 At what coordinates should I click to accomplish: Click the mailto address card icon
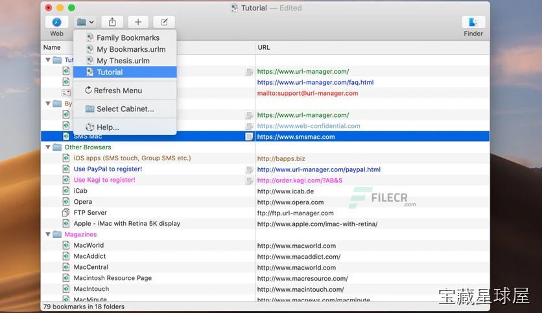pos(66,92)
